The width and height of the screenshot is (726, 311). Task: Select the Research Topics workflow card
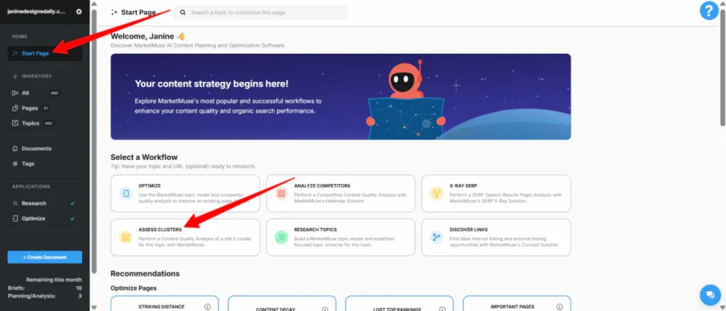pos(340,237)
